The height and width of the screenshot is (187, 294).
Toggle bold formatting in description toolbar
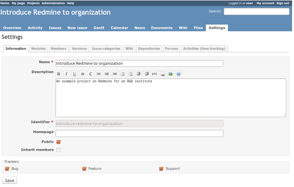pos(59,74)
